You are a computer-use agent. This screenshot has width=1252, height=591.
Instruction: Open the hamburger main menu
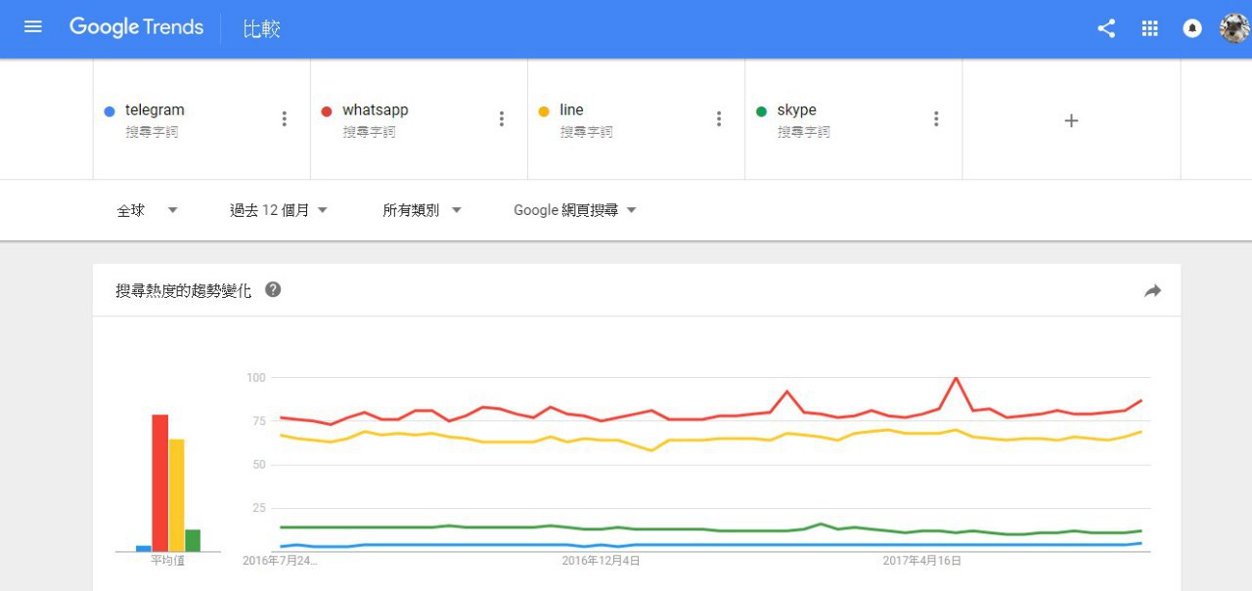(x=33, y=27)
